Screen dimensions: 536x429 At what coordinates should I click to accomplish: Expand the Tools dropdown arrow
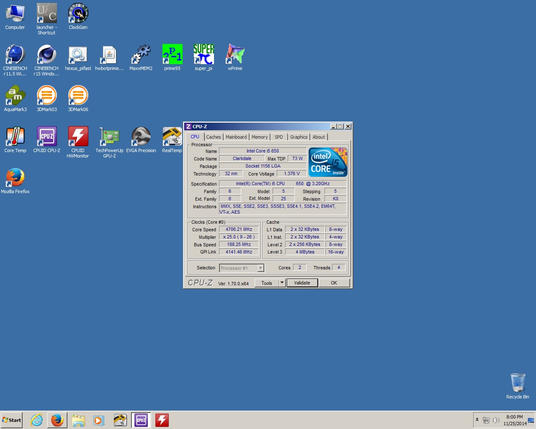pos(282,283)
